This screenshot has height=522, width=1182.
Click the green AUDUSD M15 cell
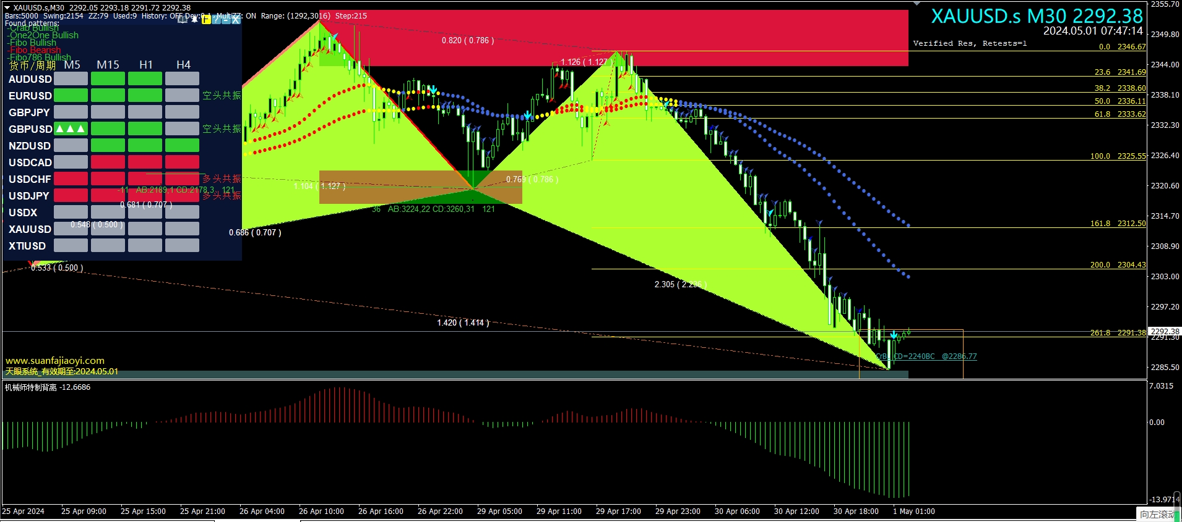[108, 78]
